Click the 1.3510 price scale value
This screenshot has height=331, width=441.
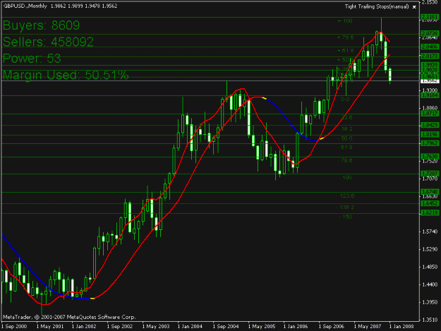[x=430, y=320]
